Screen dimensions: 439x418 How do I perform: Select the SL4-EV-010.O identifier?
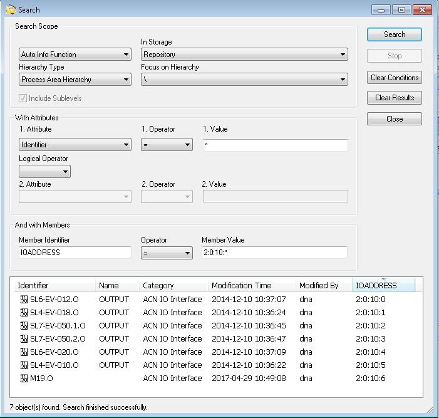(x=54, y=365)
